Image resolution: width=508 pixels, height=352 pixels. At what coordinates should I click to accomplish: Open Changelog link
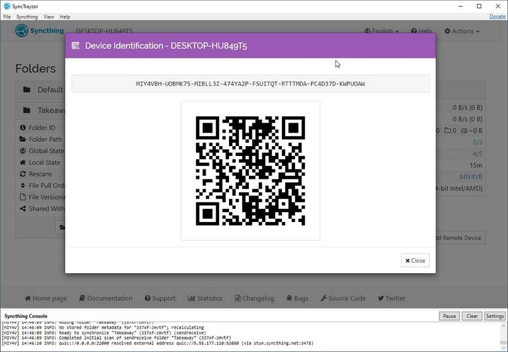click(254, 298)
